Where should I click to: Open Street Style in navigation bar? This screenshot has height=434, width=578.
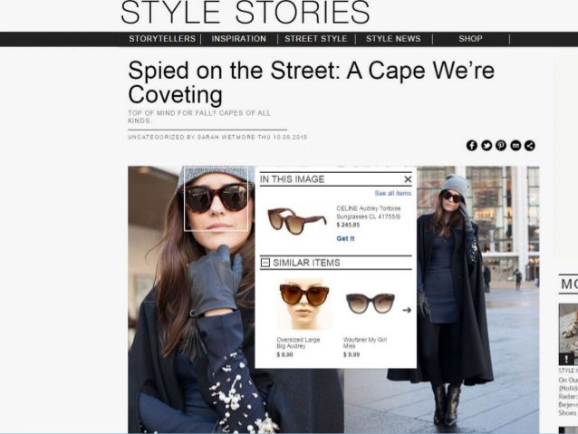pos(316,39)
